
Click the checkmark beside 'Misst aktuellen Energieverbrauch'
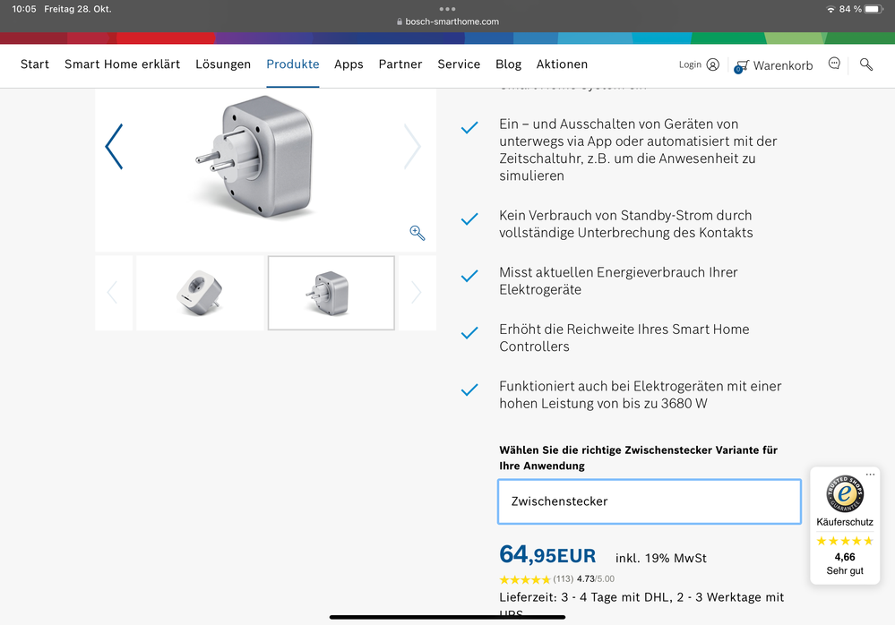click(x=469, y=276)
